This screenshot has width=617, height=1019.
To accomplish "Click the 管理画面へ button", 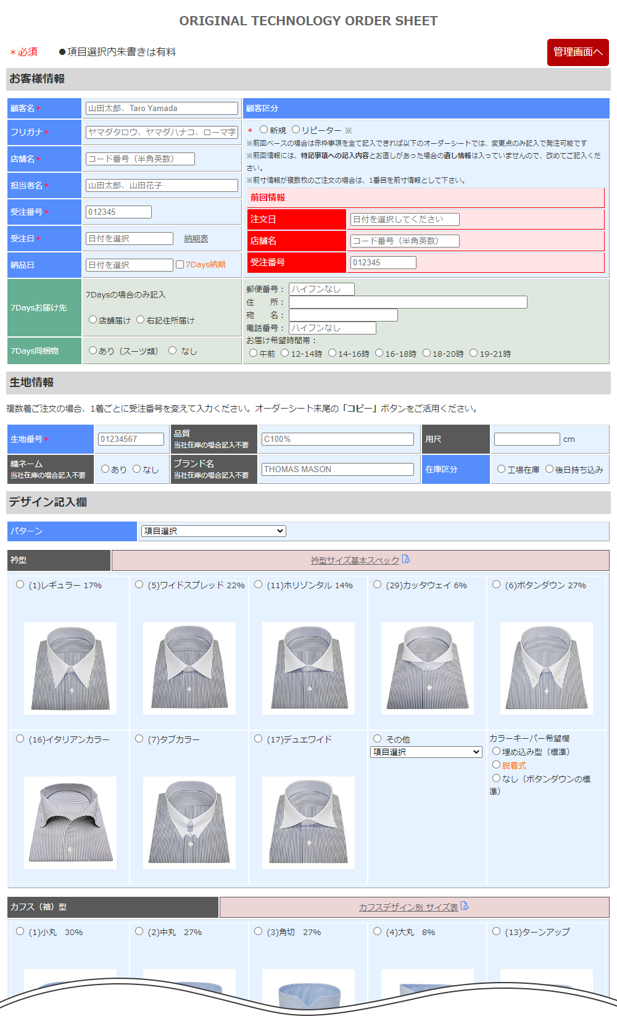I will (x=578, y=52).
